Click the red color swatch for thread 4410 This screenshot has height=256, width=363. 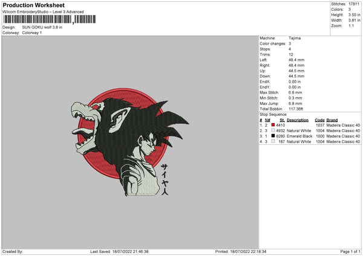click(273, 125)
